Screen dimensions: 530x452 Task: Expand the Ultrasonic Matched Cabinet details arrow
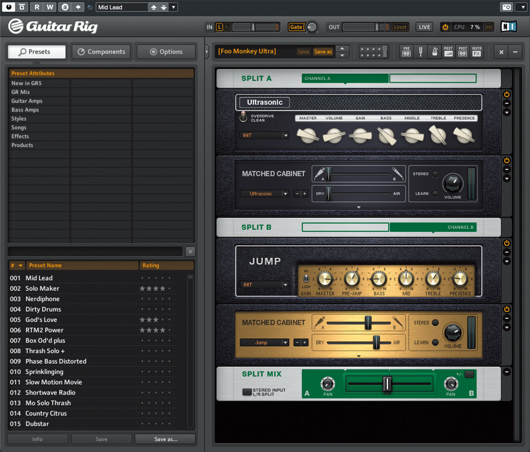tap(359, 208)
